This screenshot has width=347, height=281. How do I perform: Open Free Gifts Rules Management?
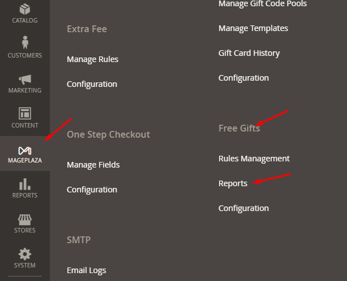click(x=254, y=159)
